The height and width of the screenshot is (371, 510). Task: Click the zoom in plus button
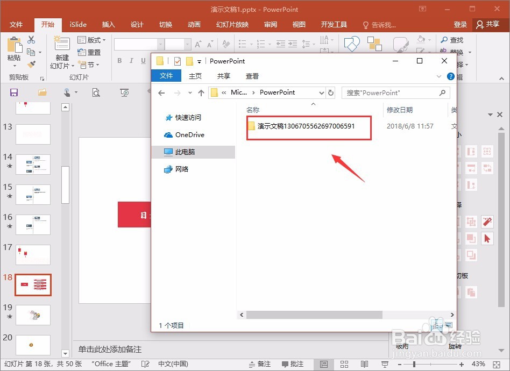click(462, 364)
